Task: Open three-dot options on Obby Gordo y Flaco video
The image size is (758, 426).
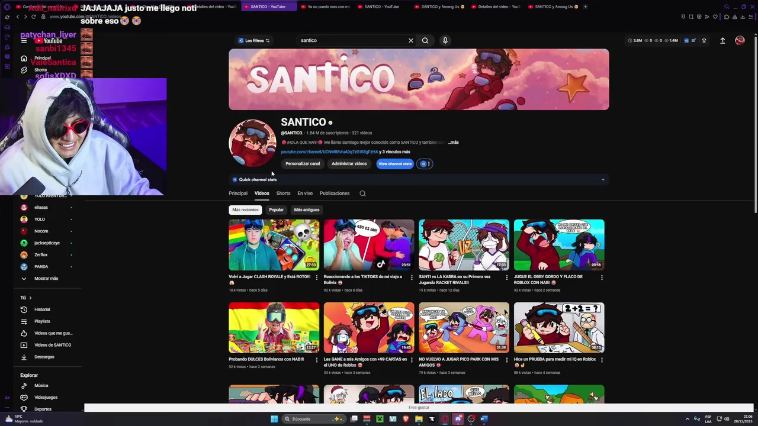Action: click(602, 277)
